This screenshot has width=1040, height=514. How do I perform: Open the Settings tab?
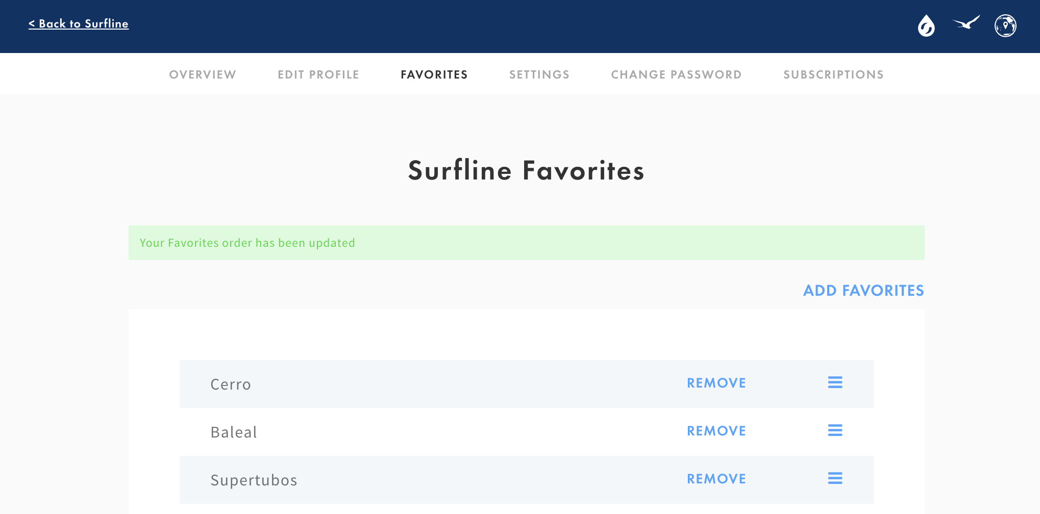point(539,74)
